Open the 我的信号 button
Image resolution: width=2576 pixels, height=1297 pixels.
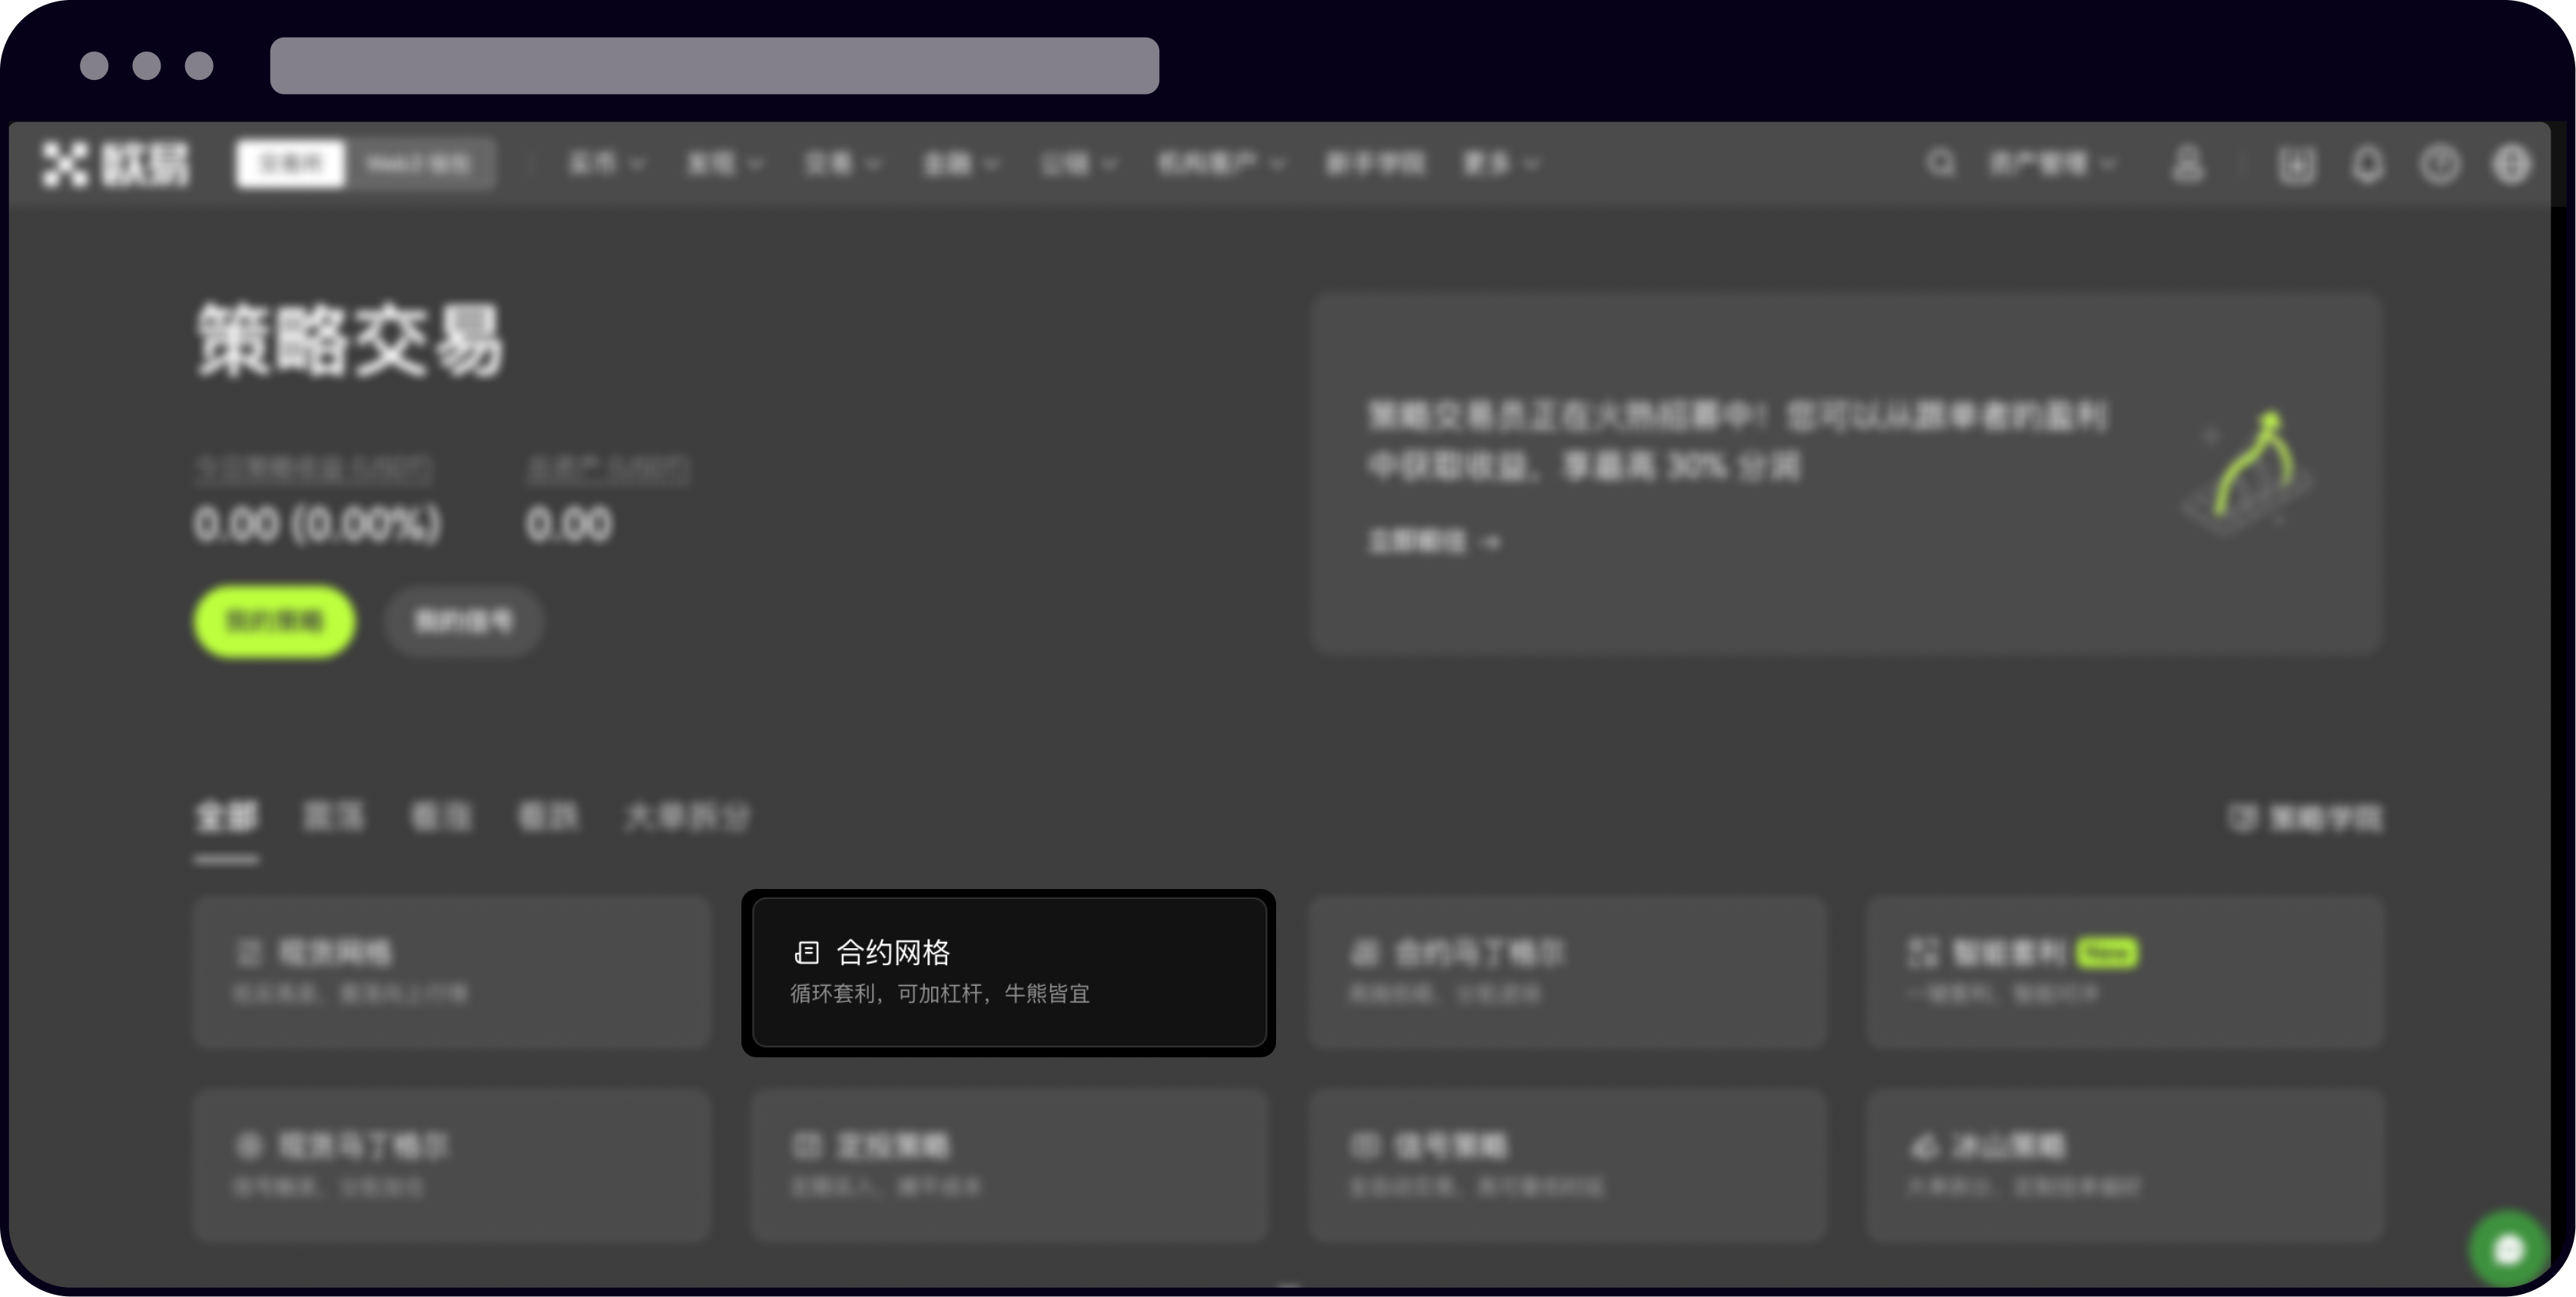pyautogui.click(x=462, y=621)
